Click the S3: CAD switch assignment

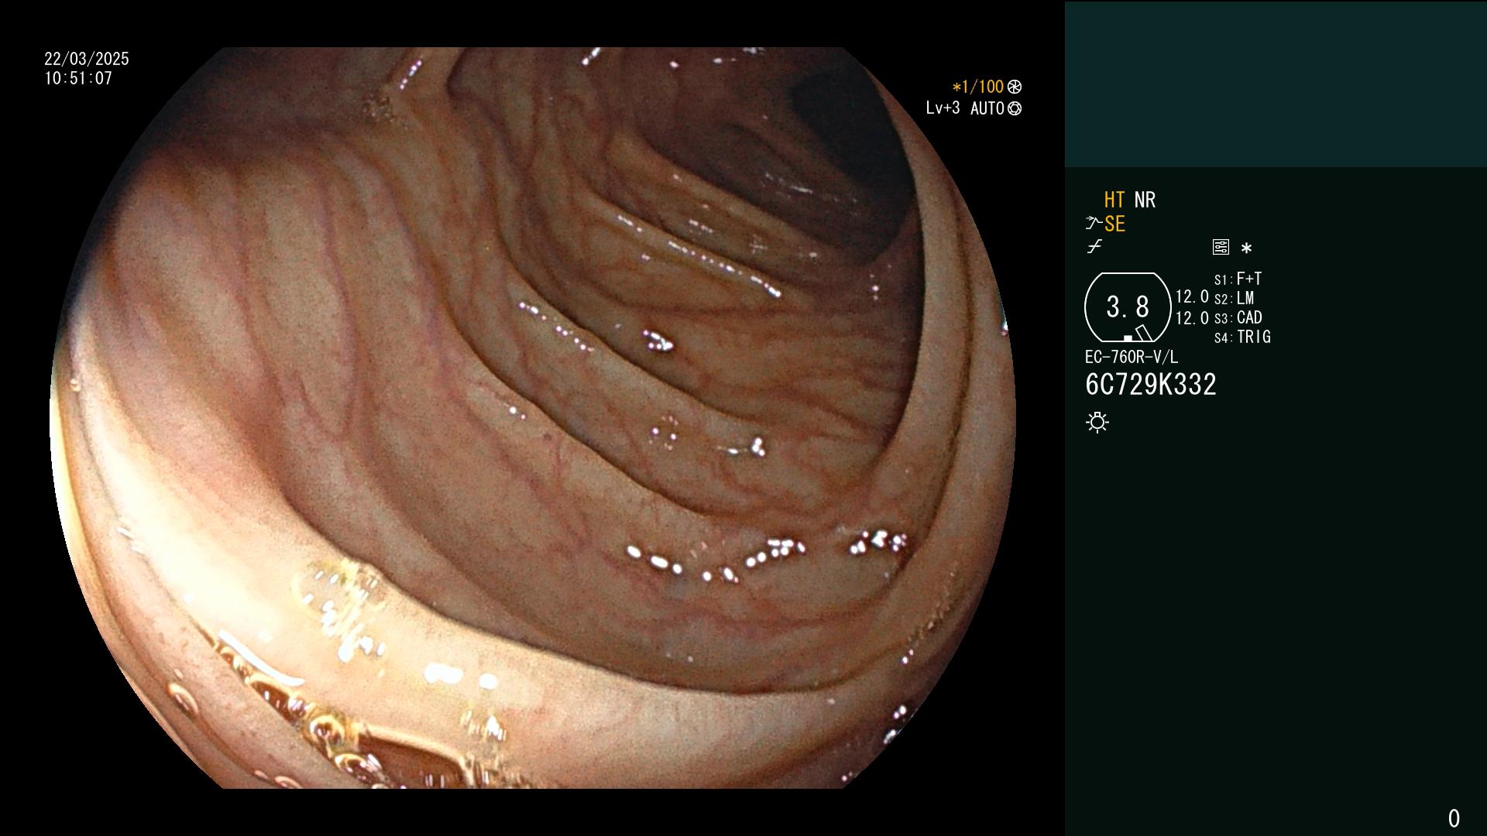click(x=1238, y=317)
